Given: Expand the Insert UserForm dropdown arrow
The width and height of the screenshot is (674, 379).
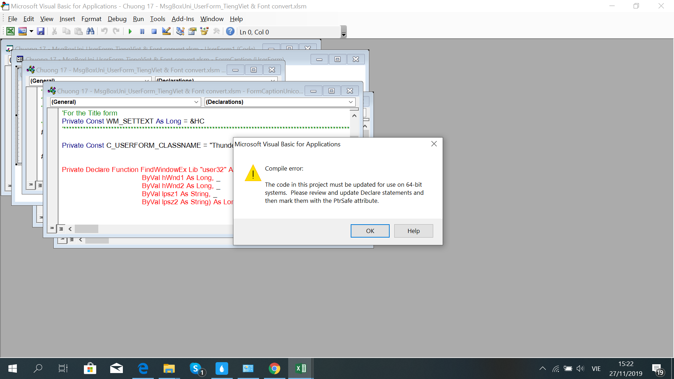Looking at the screenshot, I should coord(31,32).
